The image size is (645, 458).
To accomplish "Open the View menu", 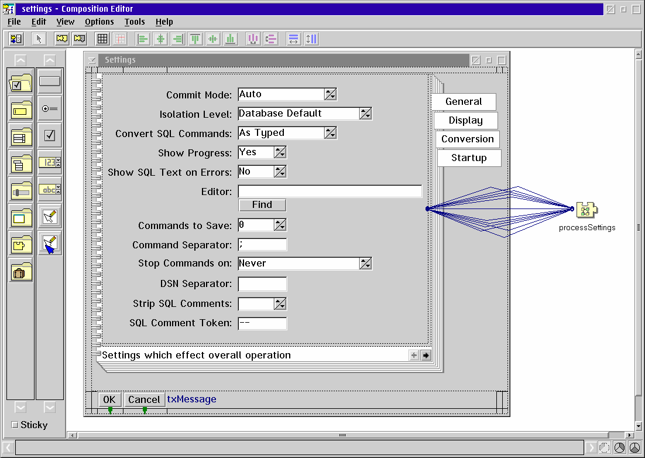I will [x=66, y=22].
